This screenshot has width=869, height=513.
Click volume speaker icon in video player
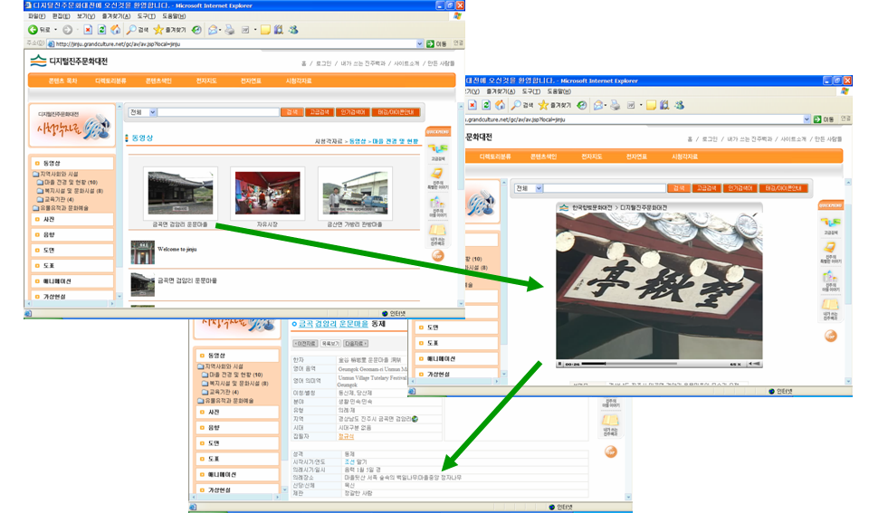coord(751,364)
